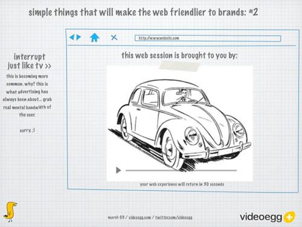The image size is (302, 227).
Task: Go to the blue home icon
Action: coord(95,38)
